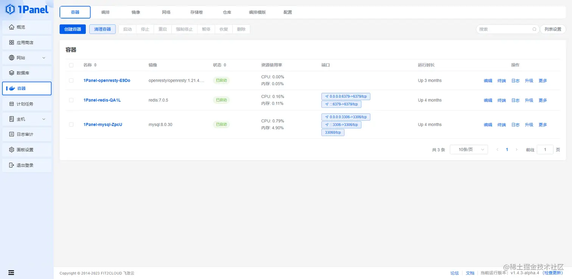572x279 pixels.
Task: Click the server icon beside 主机
Action: (x=11, y=119)
